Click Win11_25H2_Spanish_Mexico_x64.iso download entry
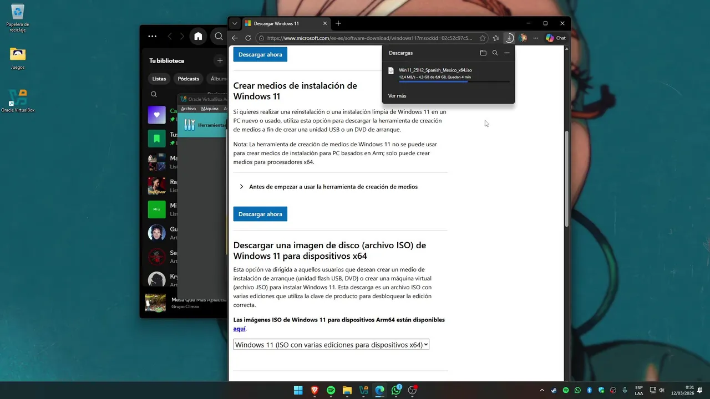The width and height of the screenshot is (710, 399). tap(448, 75)
